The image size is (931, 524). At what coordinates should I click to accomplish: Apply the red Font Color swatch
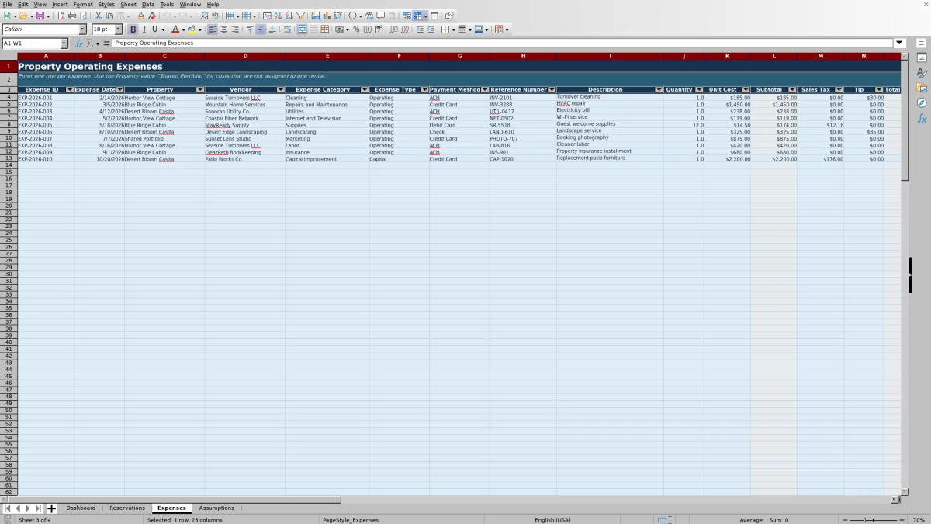click(175, 29)
